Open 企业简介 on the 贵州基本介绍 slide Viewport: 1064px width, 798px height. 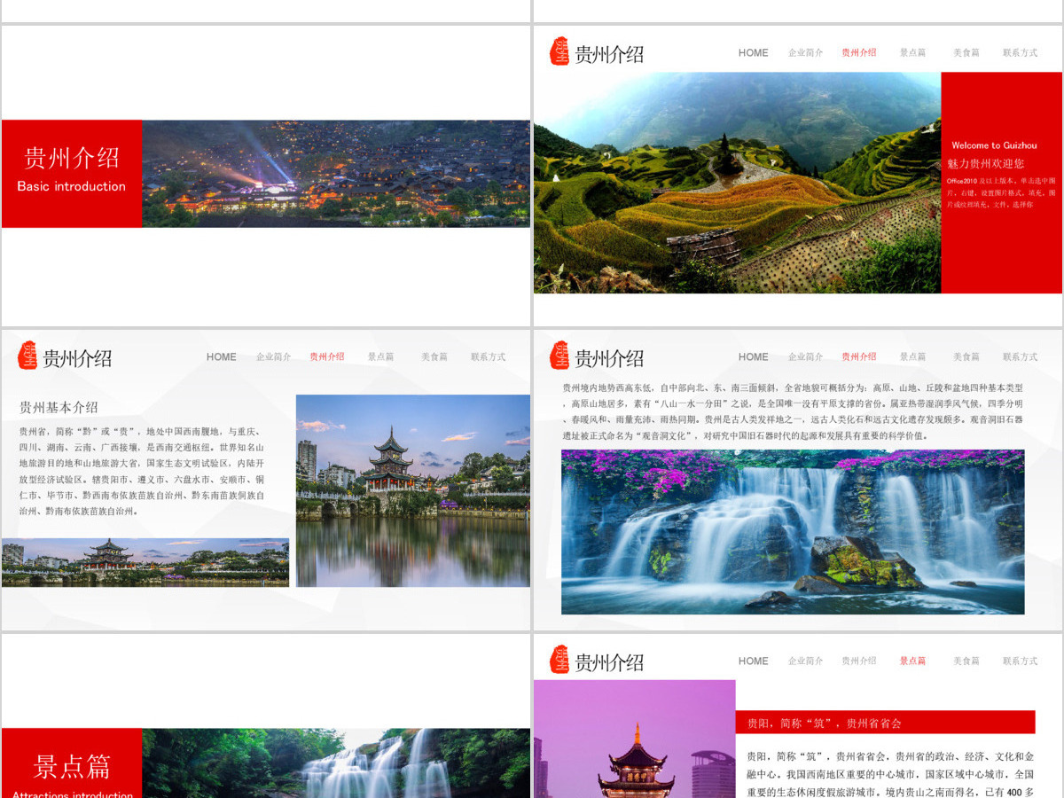tap(274, 356)
